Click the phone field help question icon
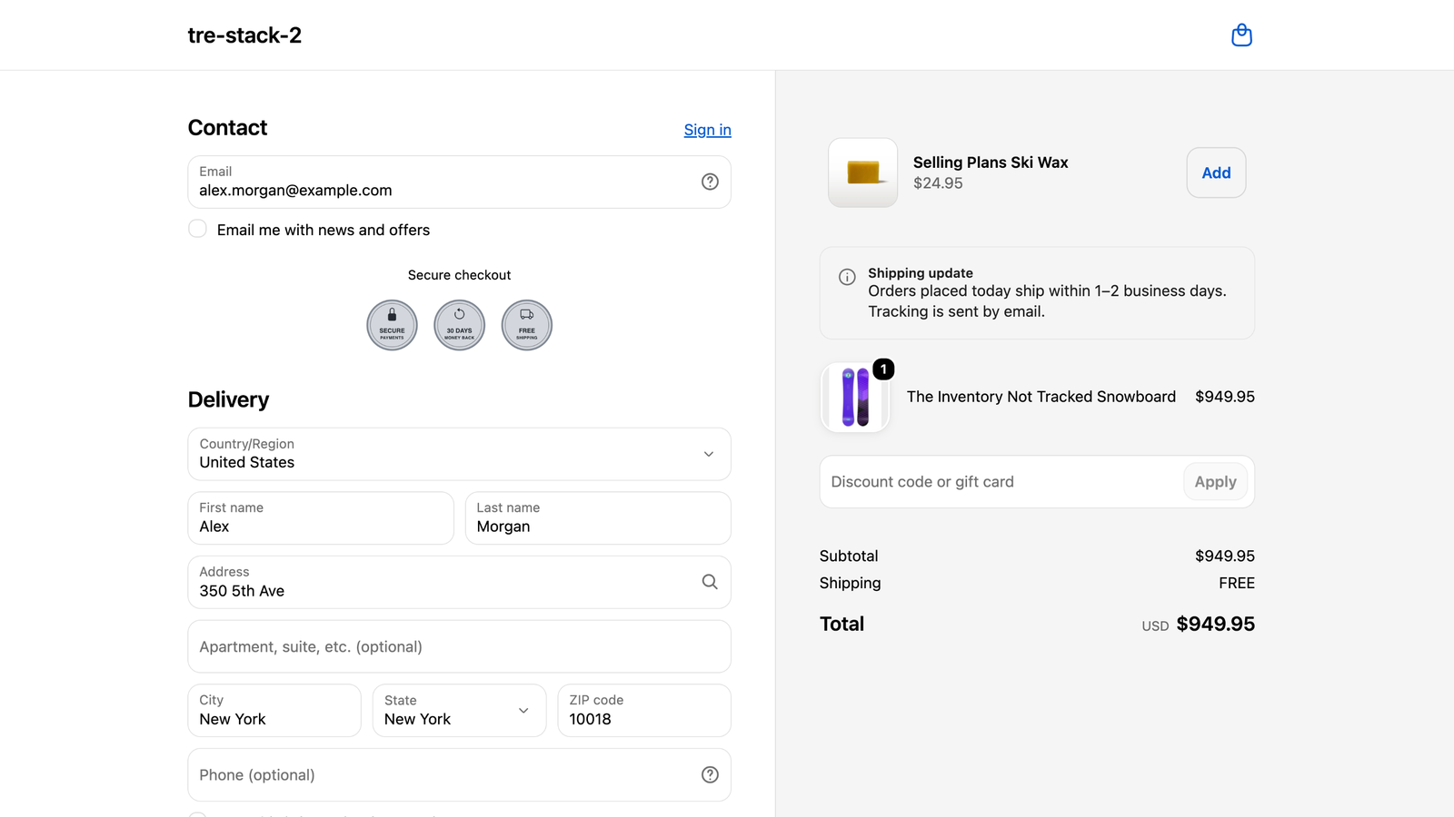This screenshot has height=817, width=1454. [710, 774]
